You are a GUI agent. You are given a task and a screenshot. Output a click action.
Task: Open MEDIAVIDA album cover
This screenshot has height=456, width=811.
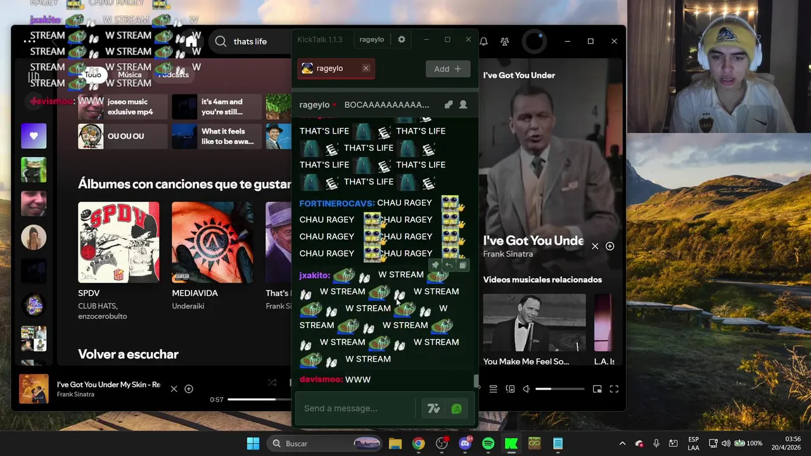tap(212, 243)
